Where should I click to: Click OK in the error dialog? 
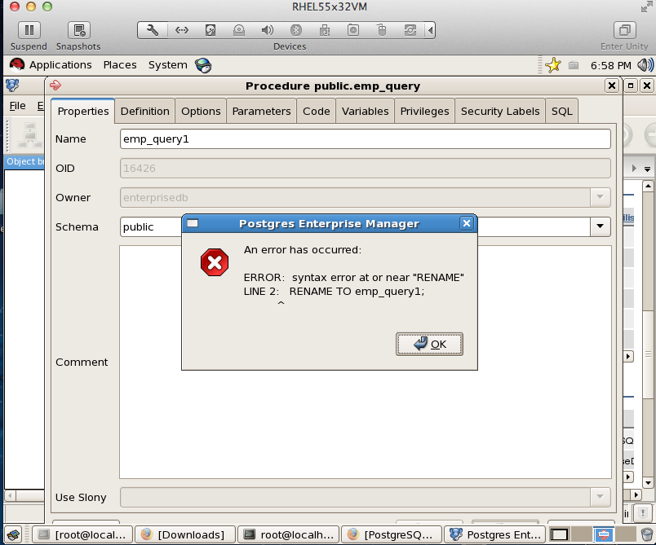(429, 344)
